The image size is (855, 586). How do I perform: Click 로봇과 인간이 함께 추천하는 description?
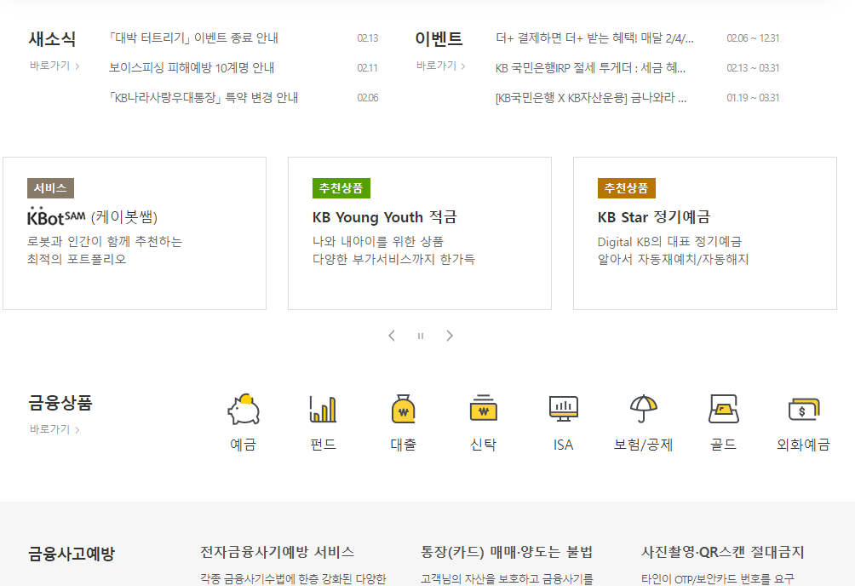105,241
